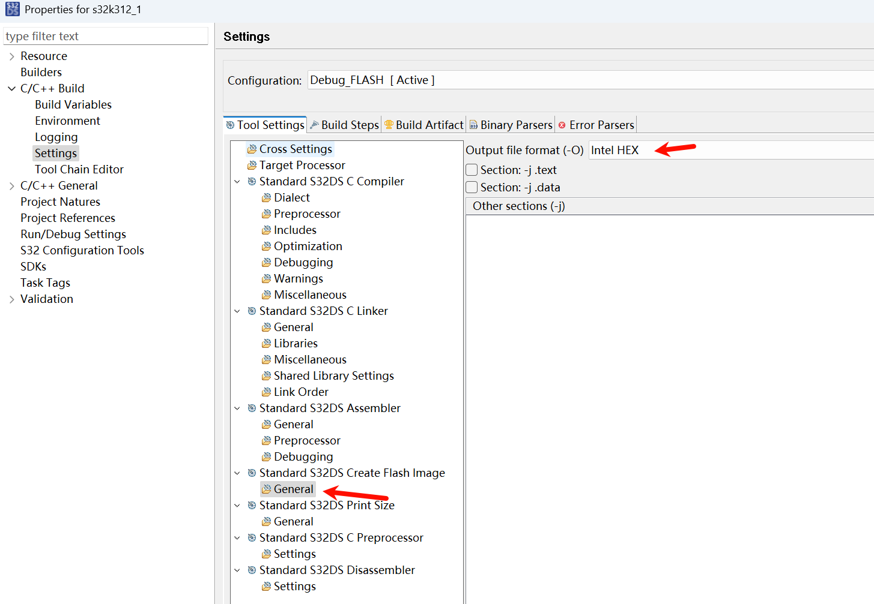Select Project References in the tree

[x=68, y=218]
